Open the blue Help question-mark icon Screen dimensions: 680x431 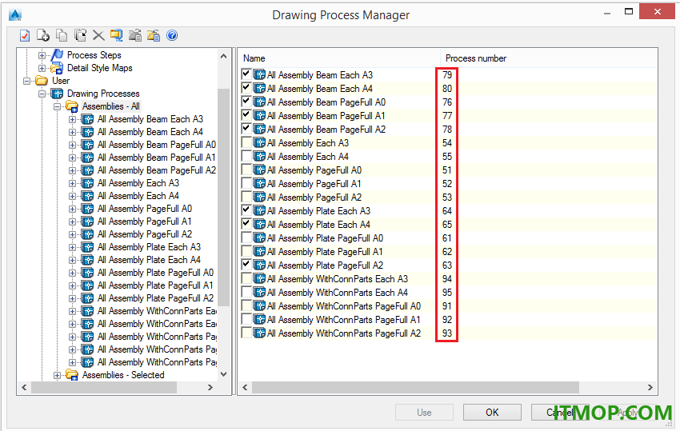coord(172,35)
